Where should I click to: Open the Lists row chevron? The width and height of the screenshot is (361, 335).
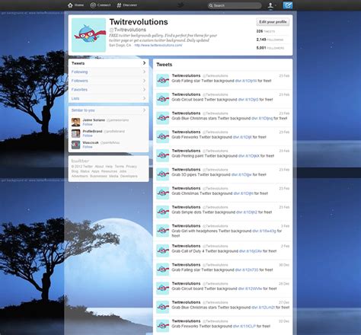pos(144,98)
